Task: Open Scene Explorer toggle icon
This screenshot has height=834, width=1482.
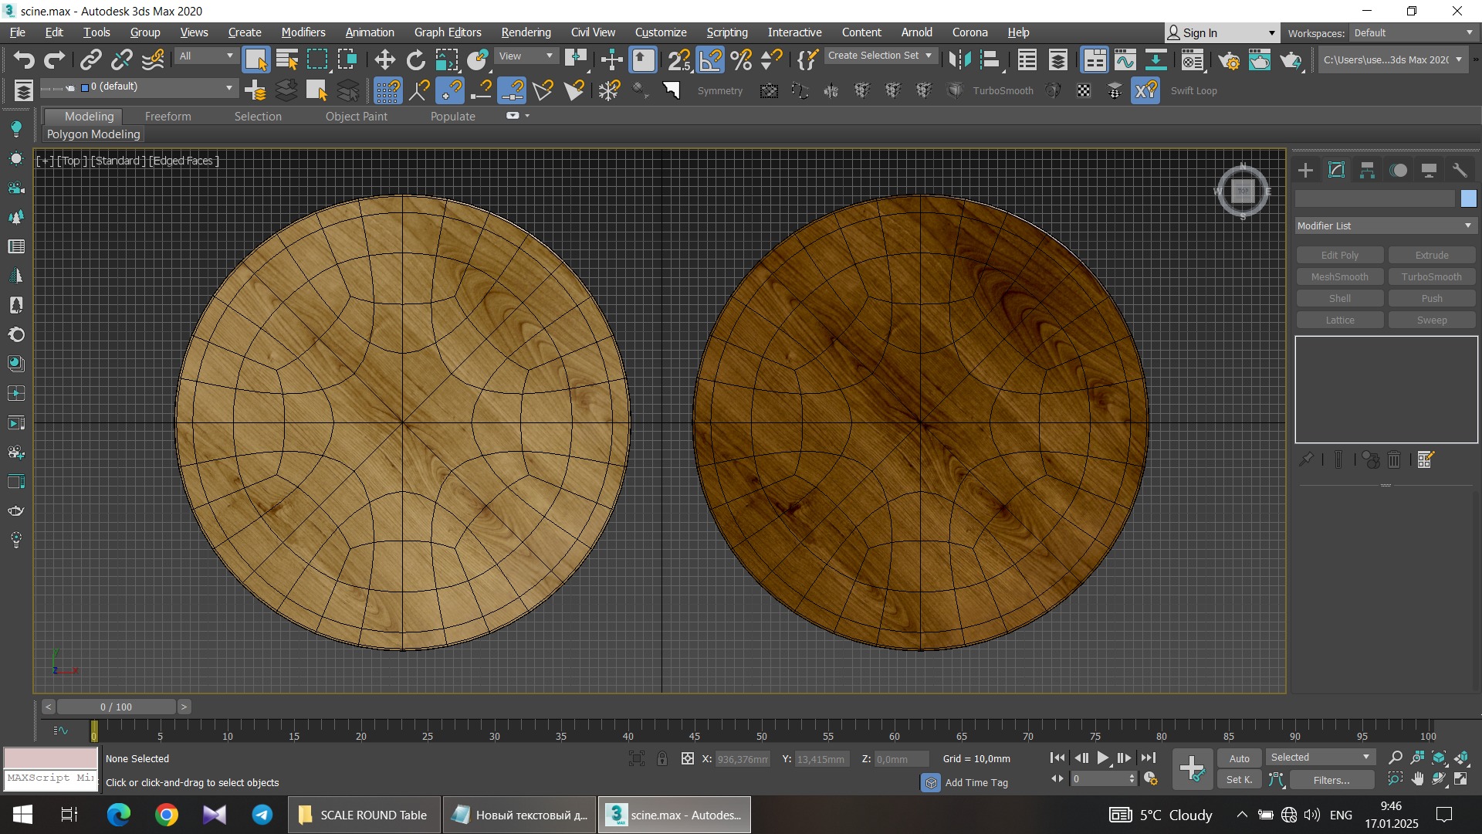Action: coord(1027,59)
